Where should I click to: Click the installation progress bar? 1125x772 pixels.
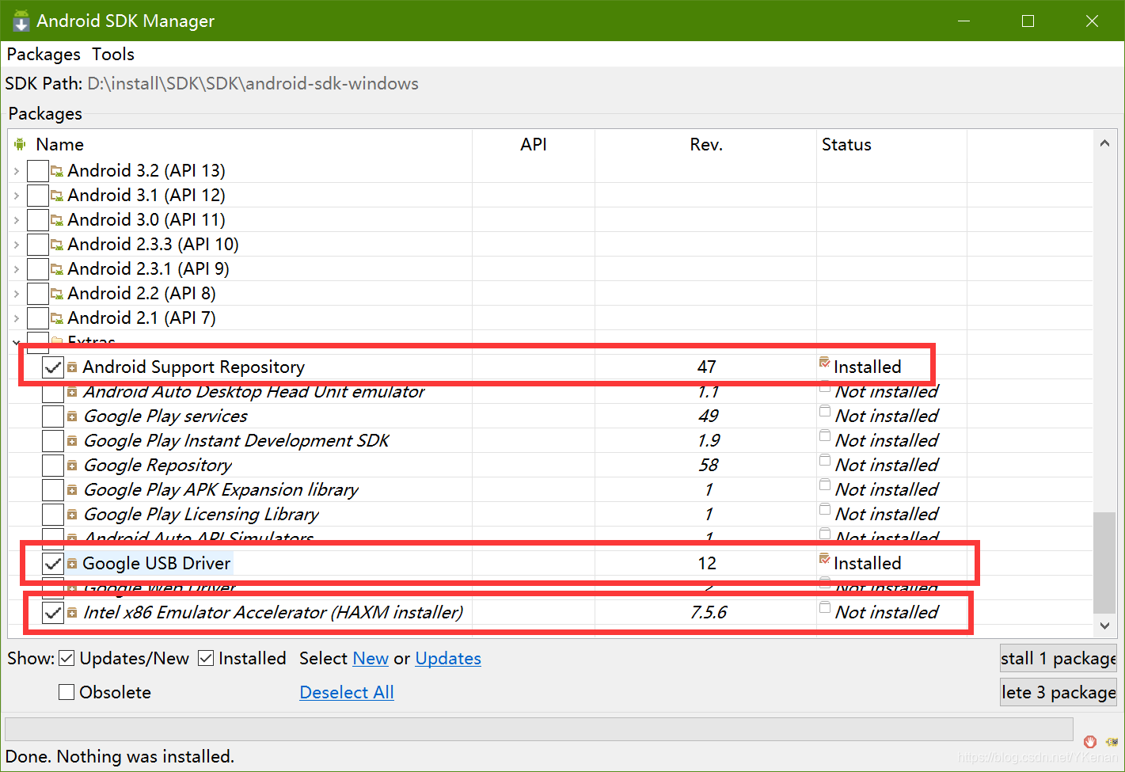539,728
